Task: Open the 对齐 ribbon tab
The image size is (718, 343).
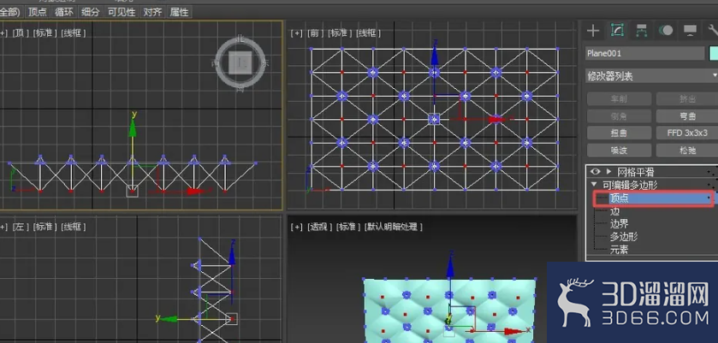Action: click(152, 12)
